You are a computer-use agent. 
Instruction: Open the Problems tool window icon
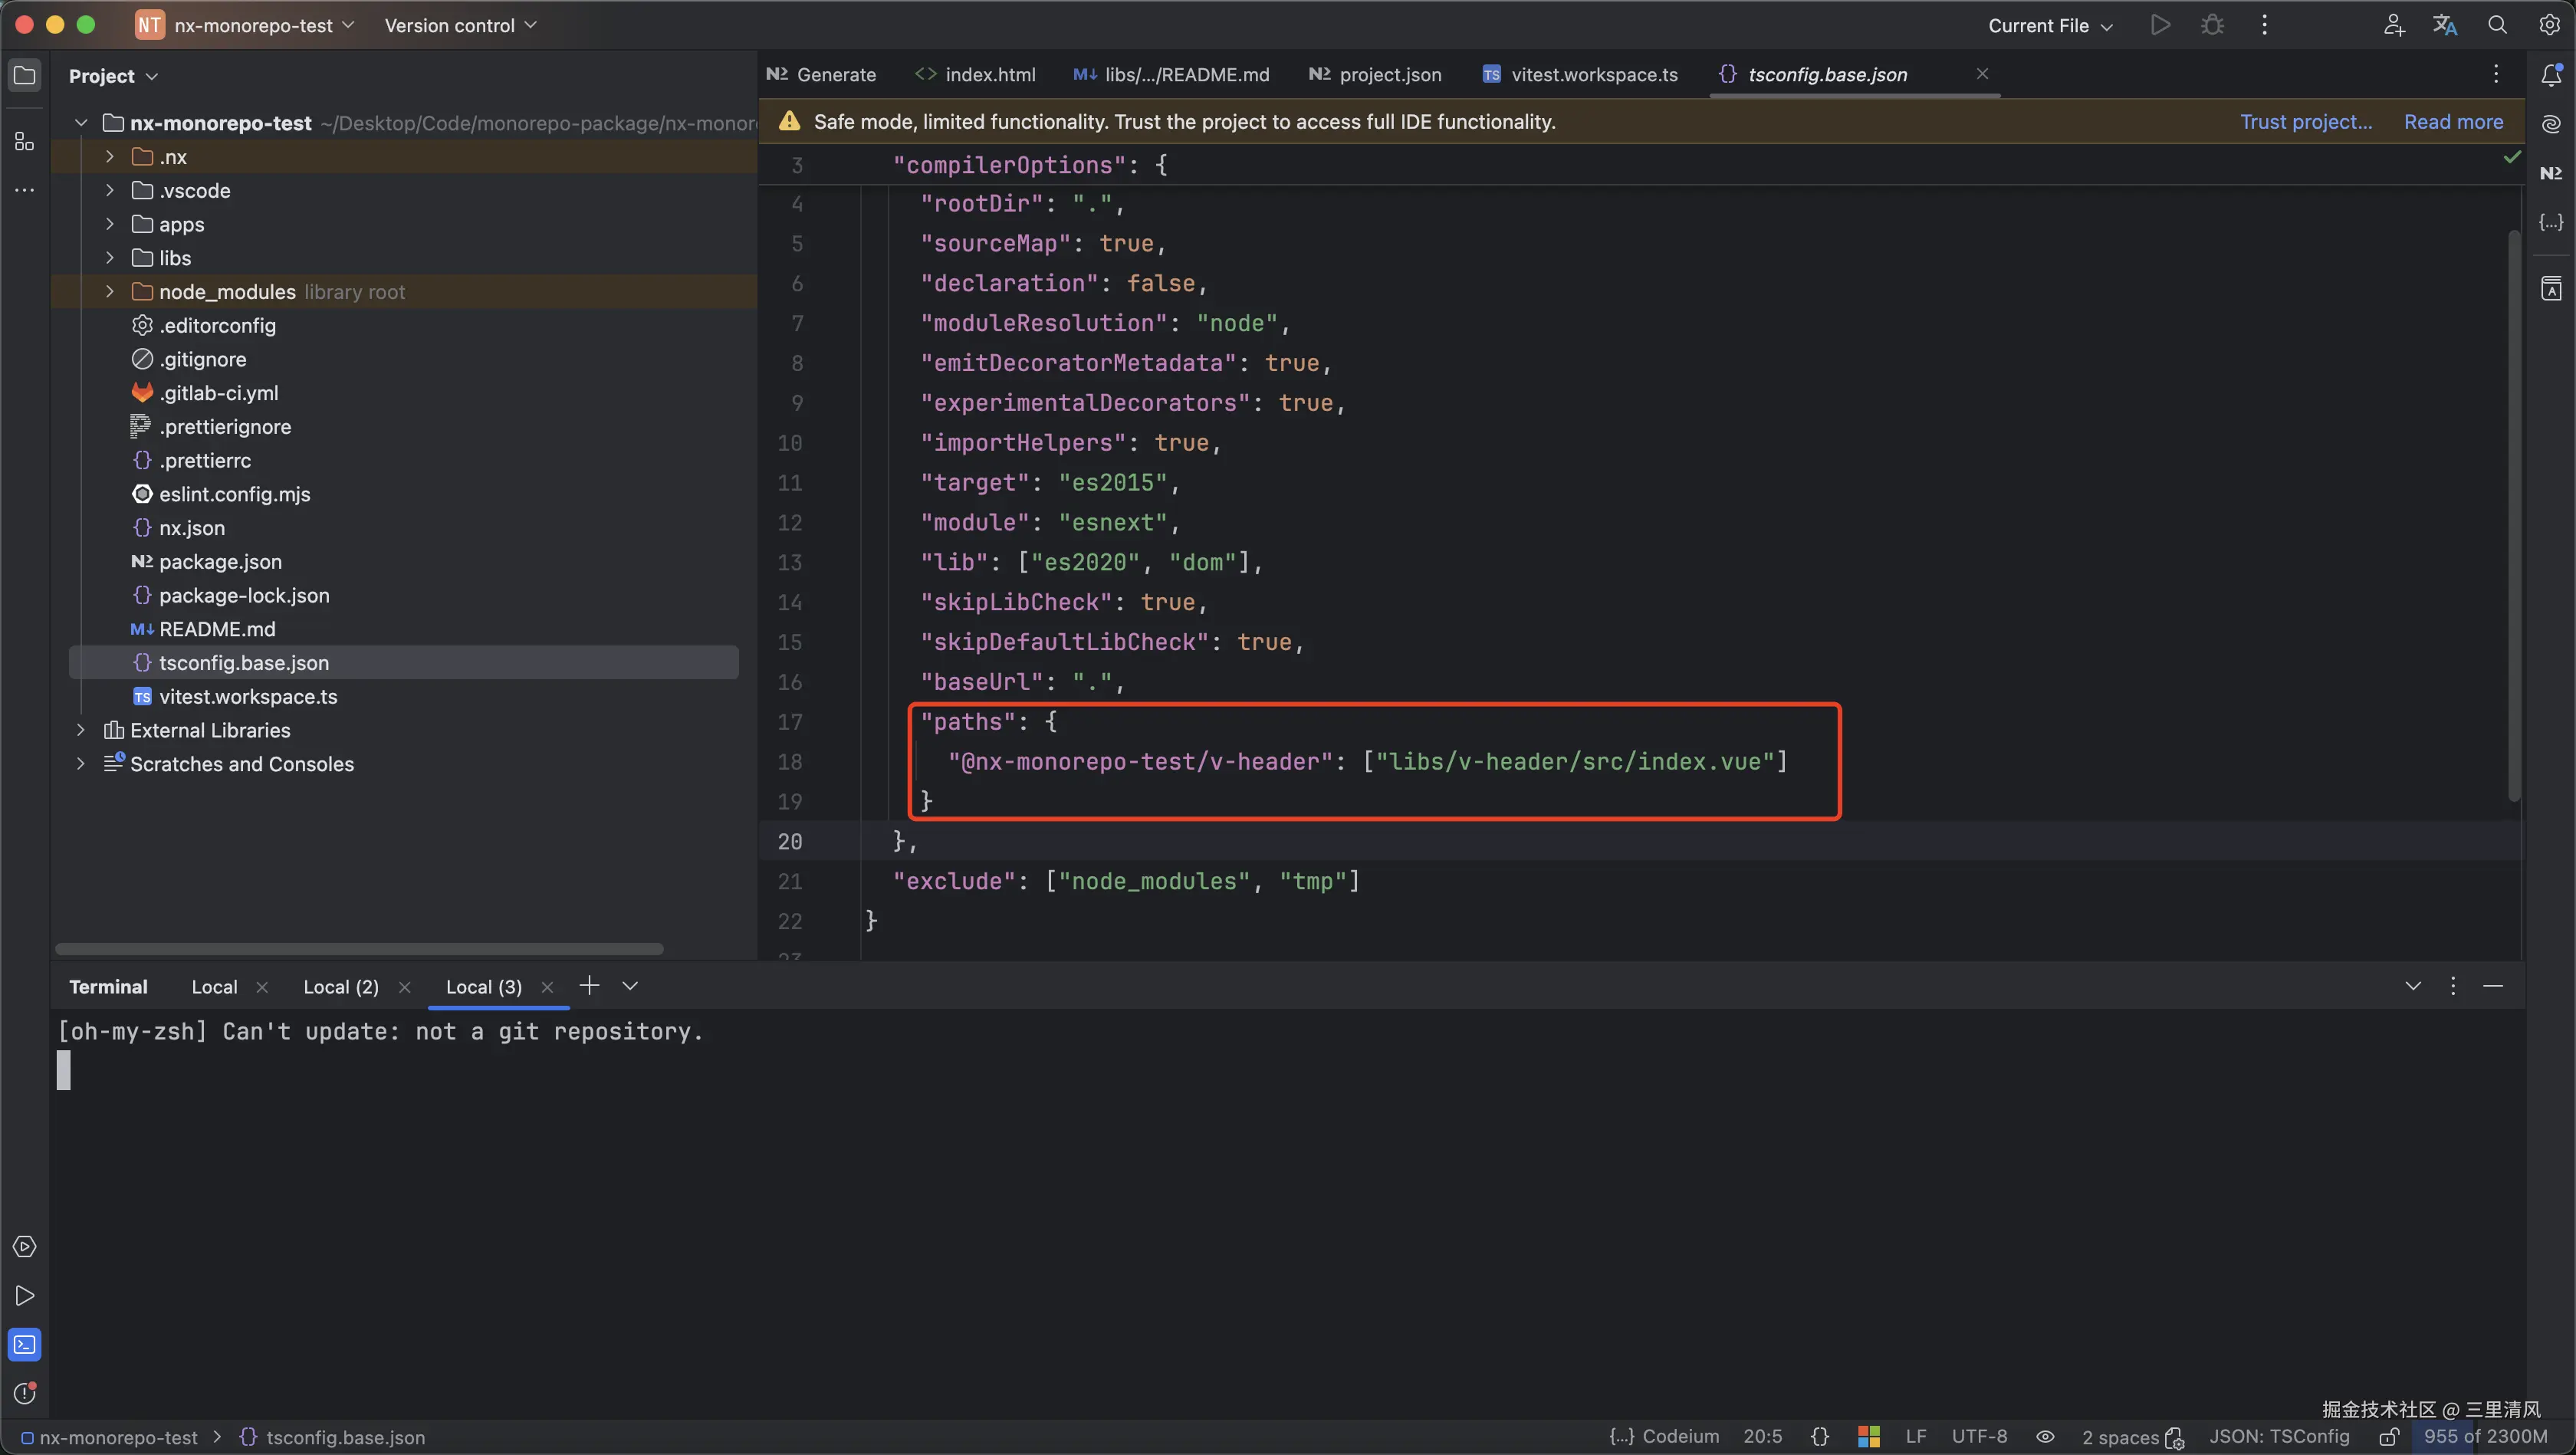coord(24,1393)
